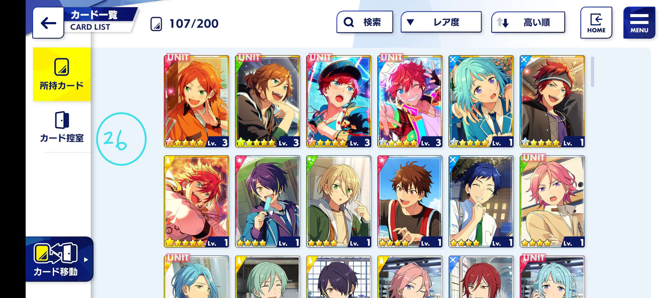Switch to the カード控室 tab
This screenshot has height=298, width=662.
[x=62, y=127]
